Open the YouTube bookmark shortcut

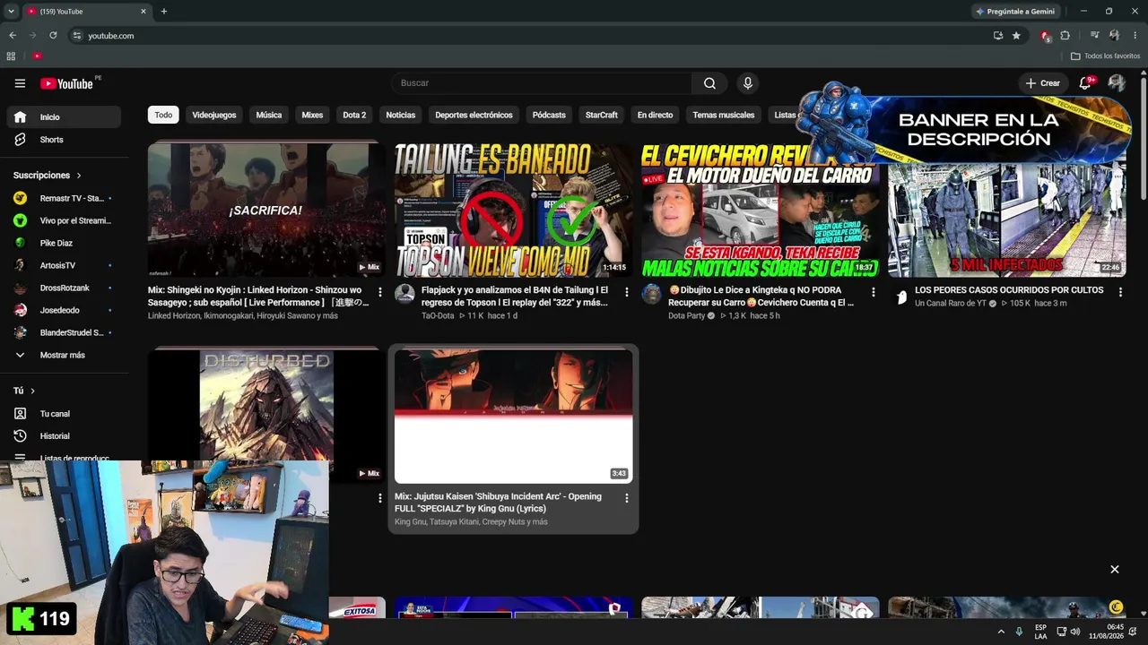[x=37, y=56]
